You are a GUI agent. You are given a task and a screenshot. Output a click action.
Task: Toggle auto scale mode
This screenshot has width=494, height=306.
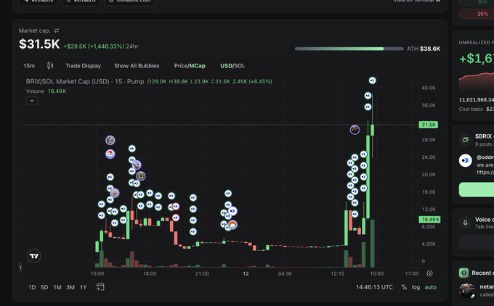click(x=430, y=287)
